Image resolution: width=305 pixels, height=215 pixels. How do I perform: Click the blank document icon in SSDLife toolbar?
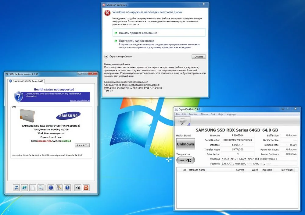(33, 188)
